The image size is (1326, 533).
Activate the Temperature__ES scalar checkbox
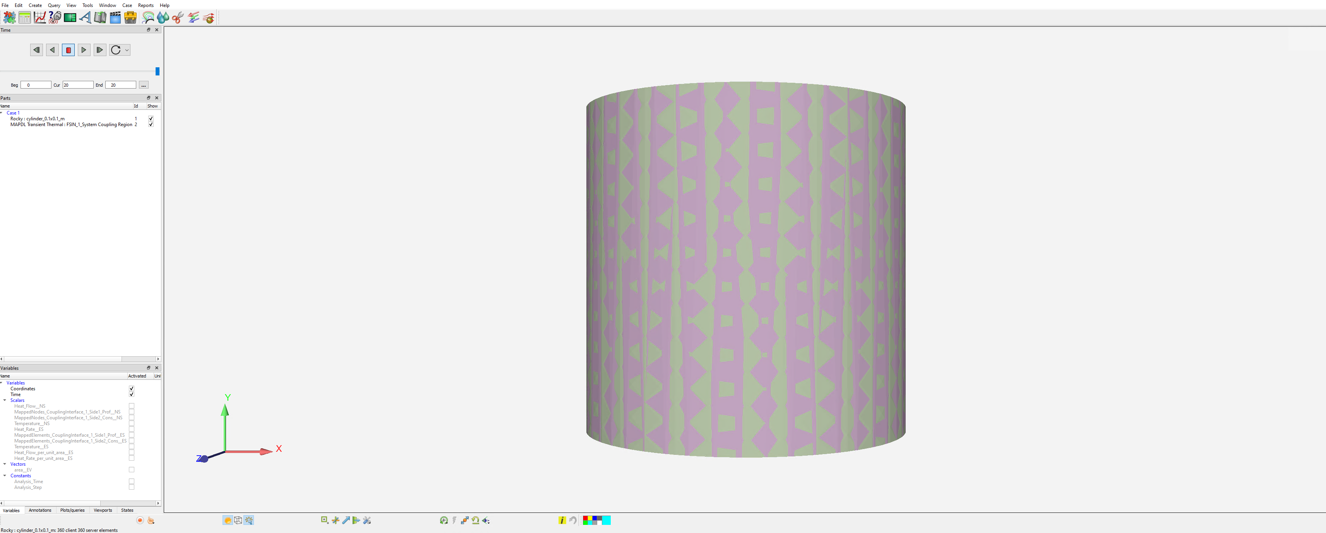(131, 447)
